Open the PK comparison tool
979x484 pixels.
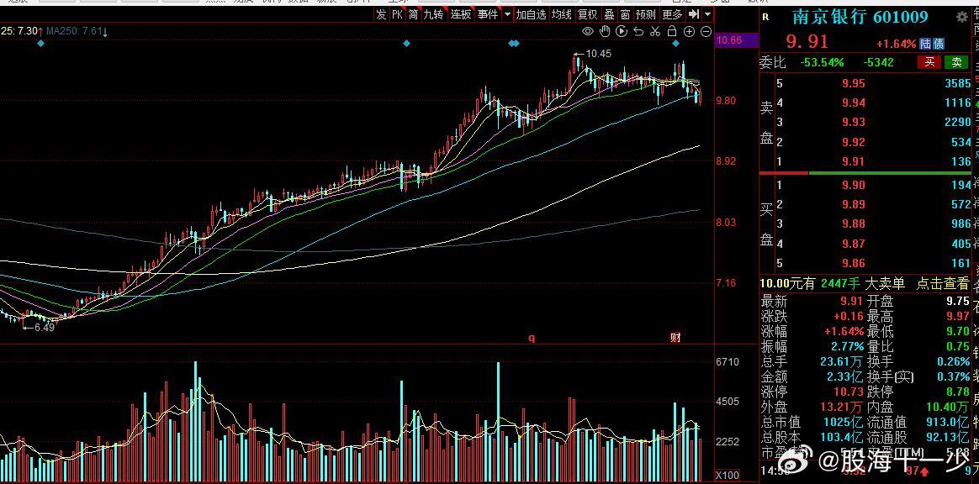pyautogui.click(x=397, y=13)
